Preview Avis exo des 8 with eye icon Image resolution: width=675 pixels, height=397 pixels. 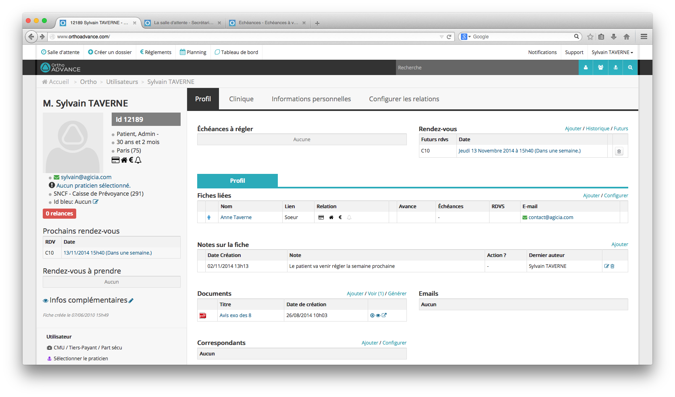point(378,316)
